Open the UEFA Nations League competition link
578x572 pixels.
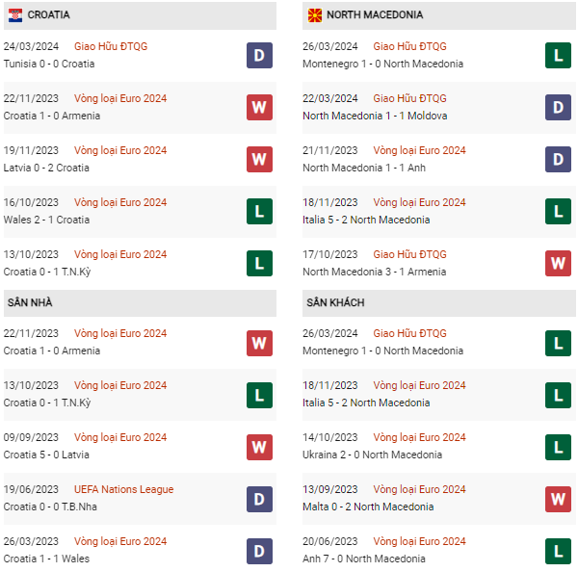click(123, 489)
